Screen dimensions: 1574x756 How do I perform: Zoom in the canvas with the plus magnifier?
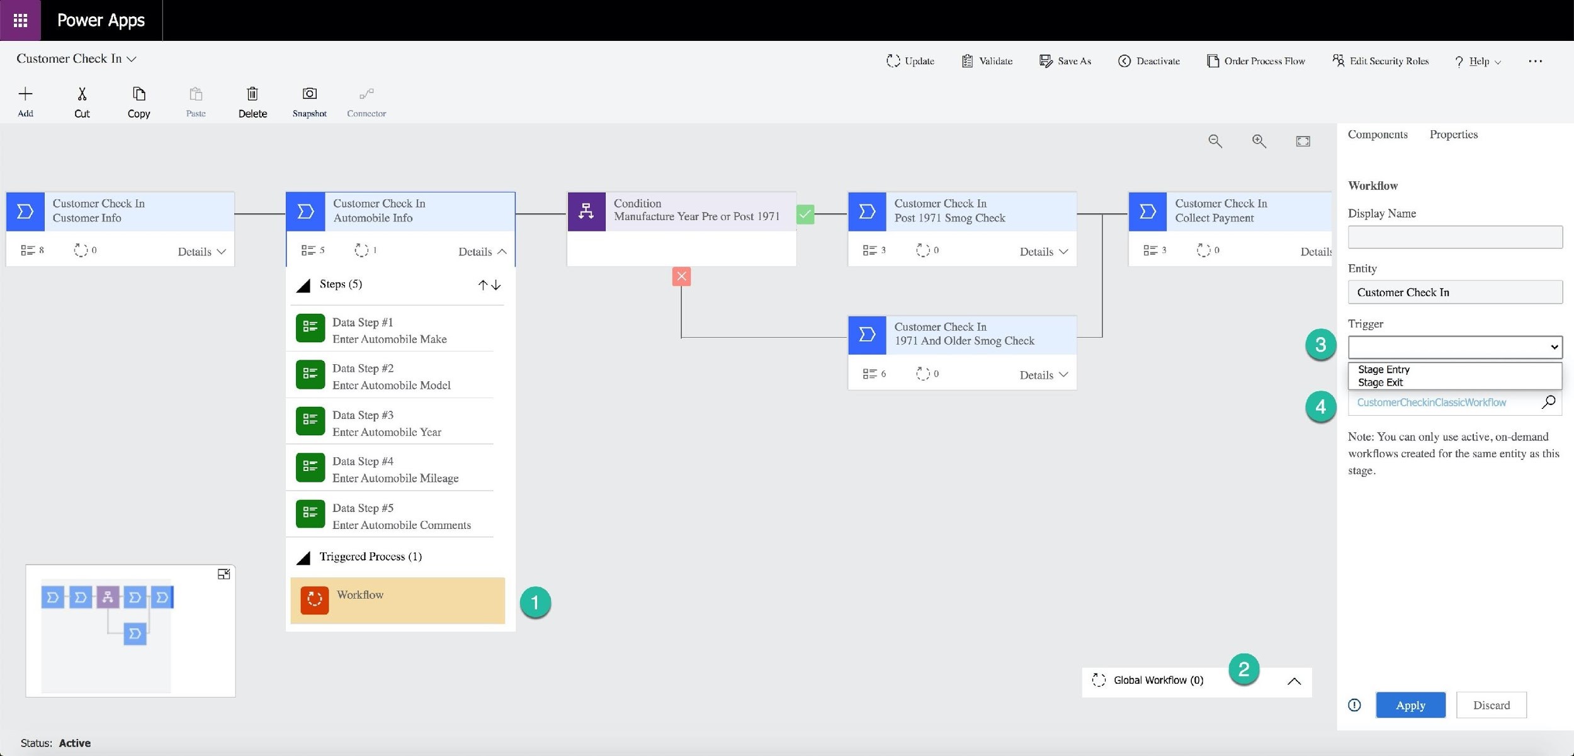pyautogui.click(x=1259, y=141)
